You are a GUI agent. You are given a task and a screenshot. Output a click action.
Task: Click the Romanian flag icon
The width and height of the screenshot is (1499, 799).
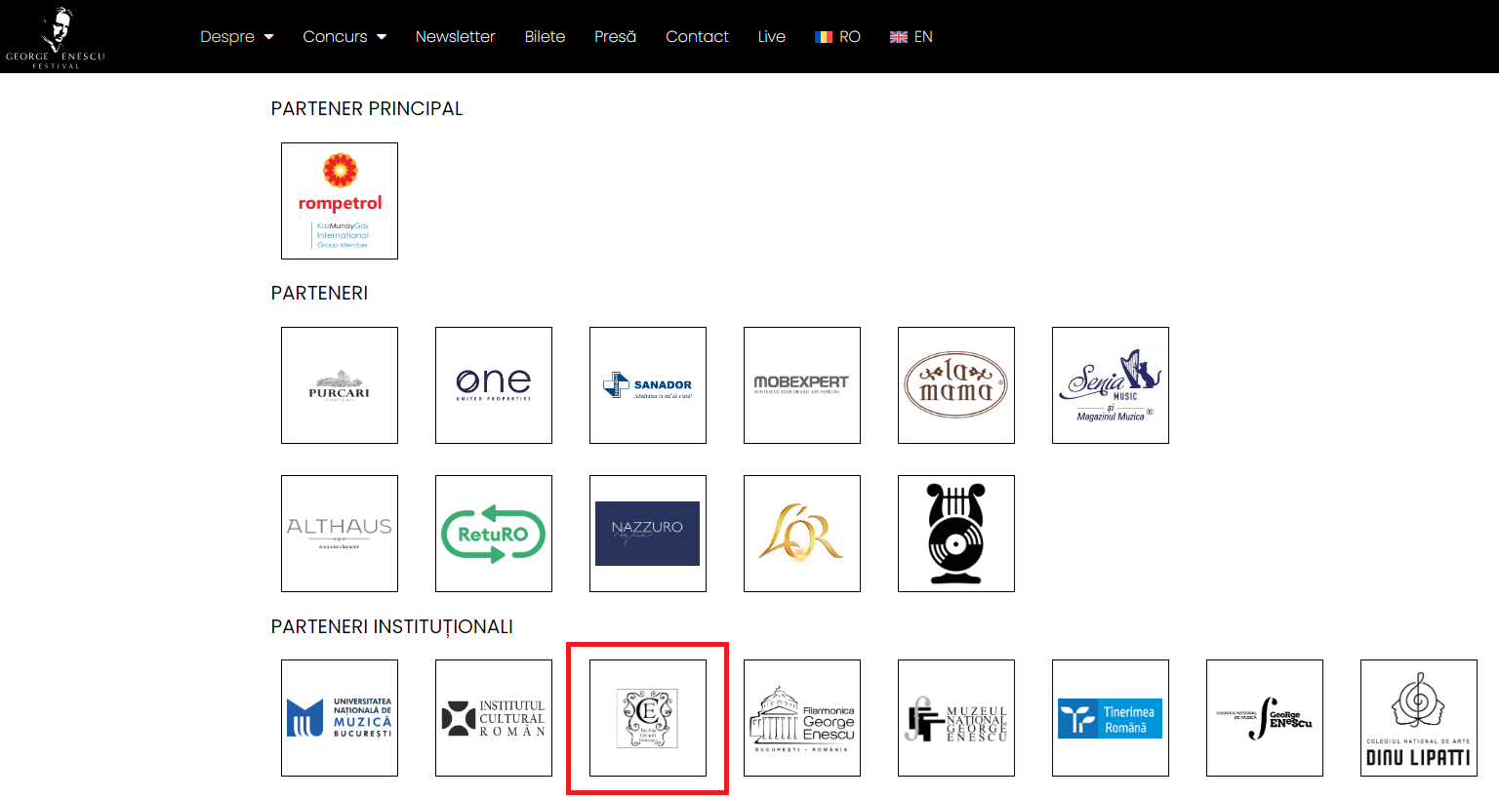pos(824,37)
